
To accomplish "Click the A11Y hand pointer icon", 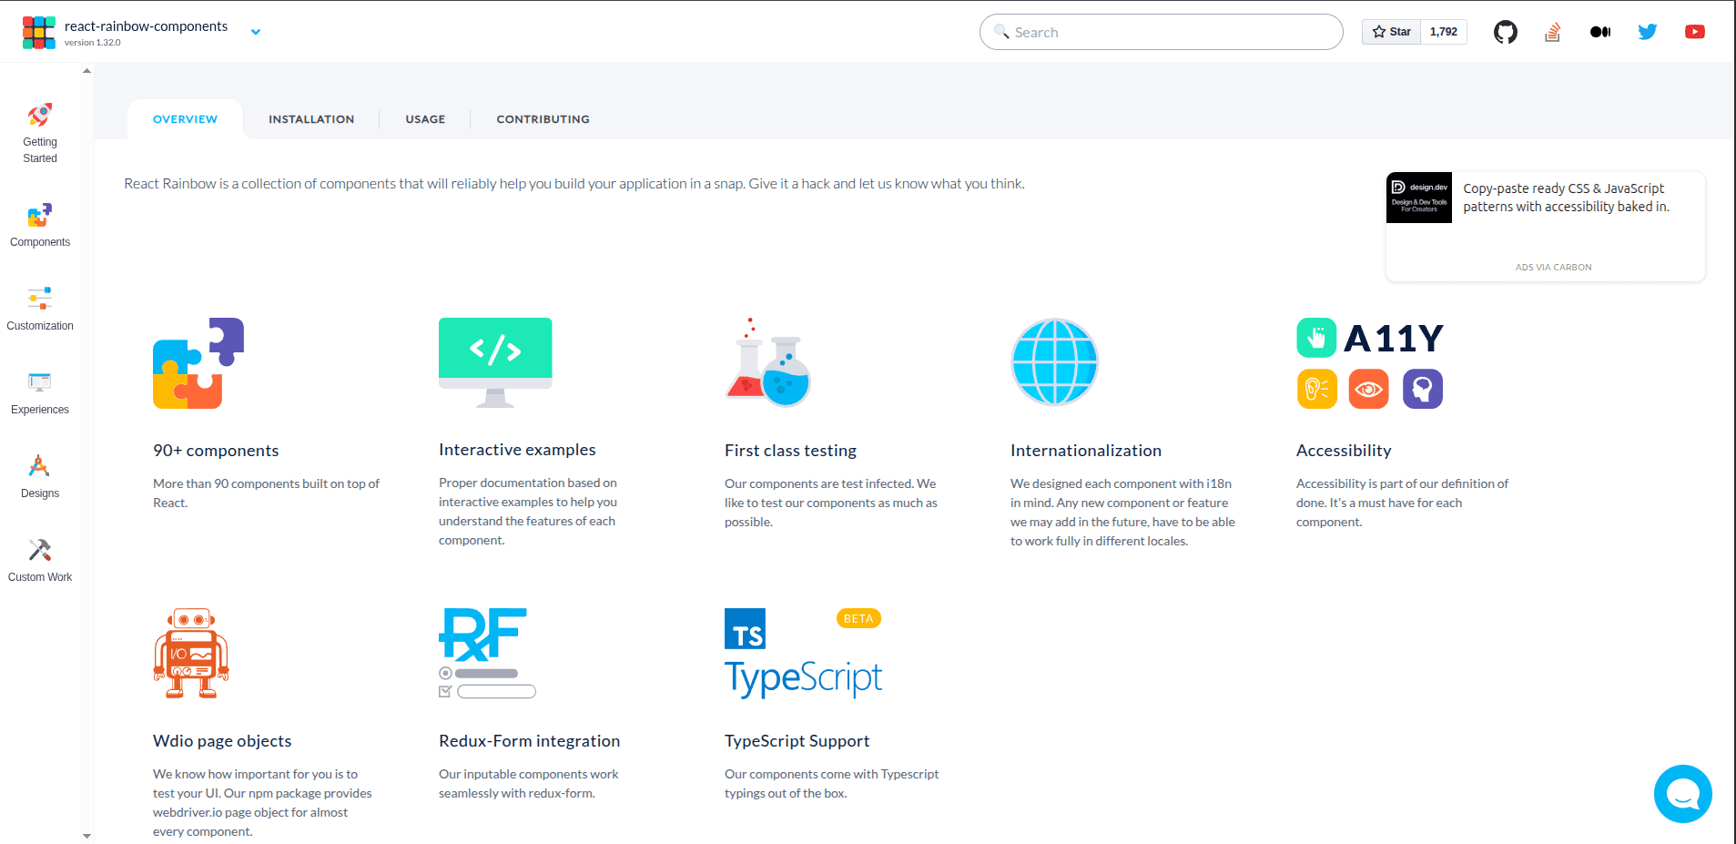I will pyautogui.click(x=1316, y=338).
